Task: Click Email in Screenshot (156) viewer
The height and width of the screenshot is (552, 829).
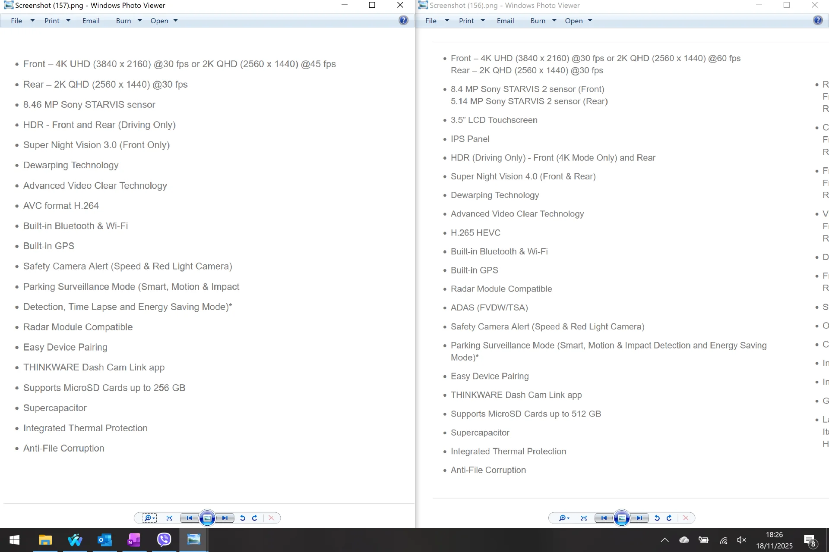Action: point(505,21)
